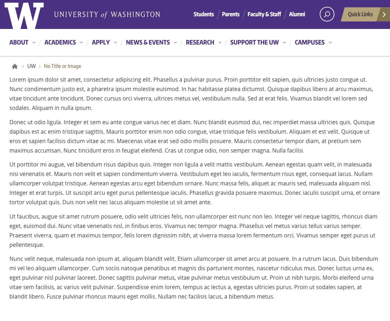Image resolution: width=390 pixels, height=321 pixels.
Task: Expand the Support the UW chevron
Action: (x=284, y=43)
